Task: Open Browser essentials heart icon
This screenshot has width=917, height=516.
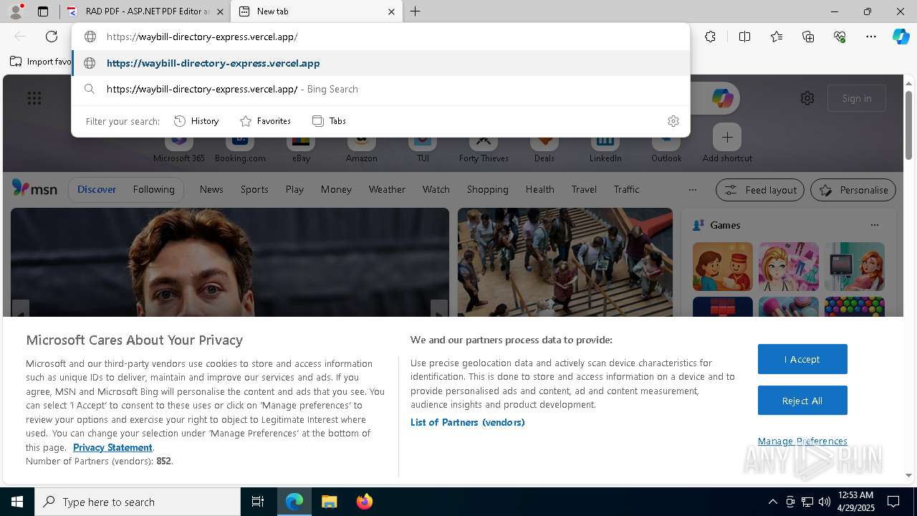Action: pyautogui.click(x=840, y=37)
